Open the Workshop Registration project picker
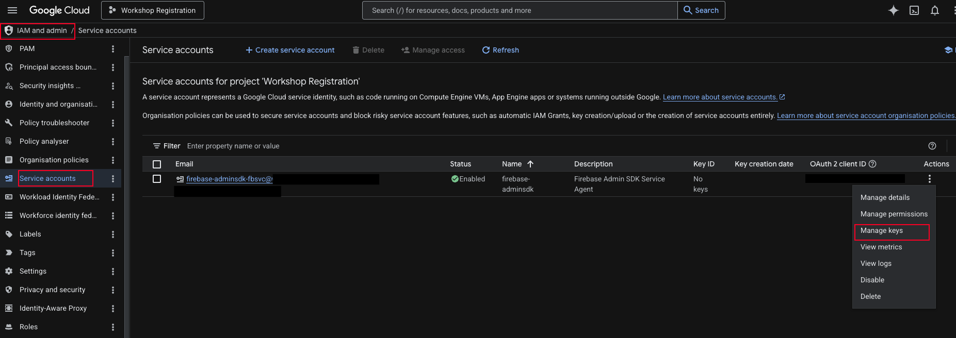 (x=153, y=10)
